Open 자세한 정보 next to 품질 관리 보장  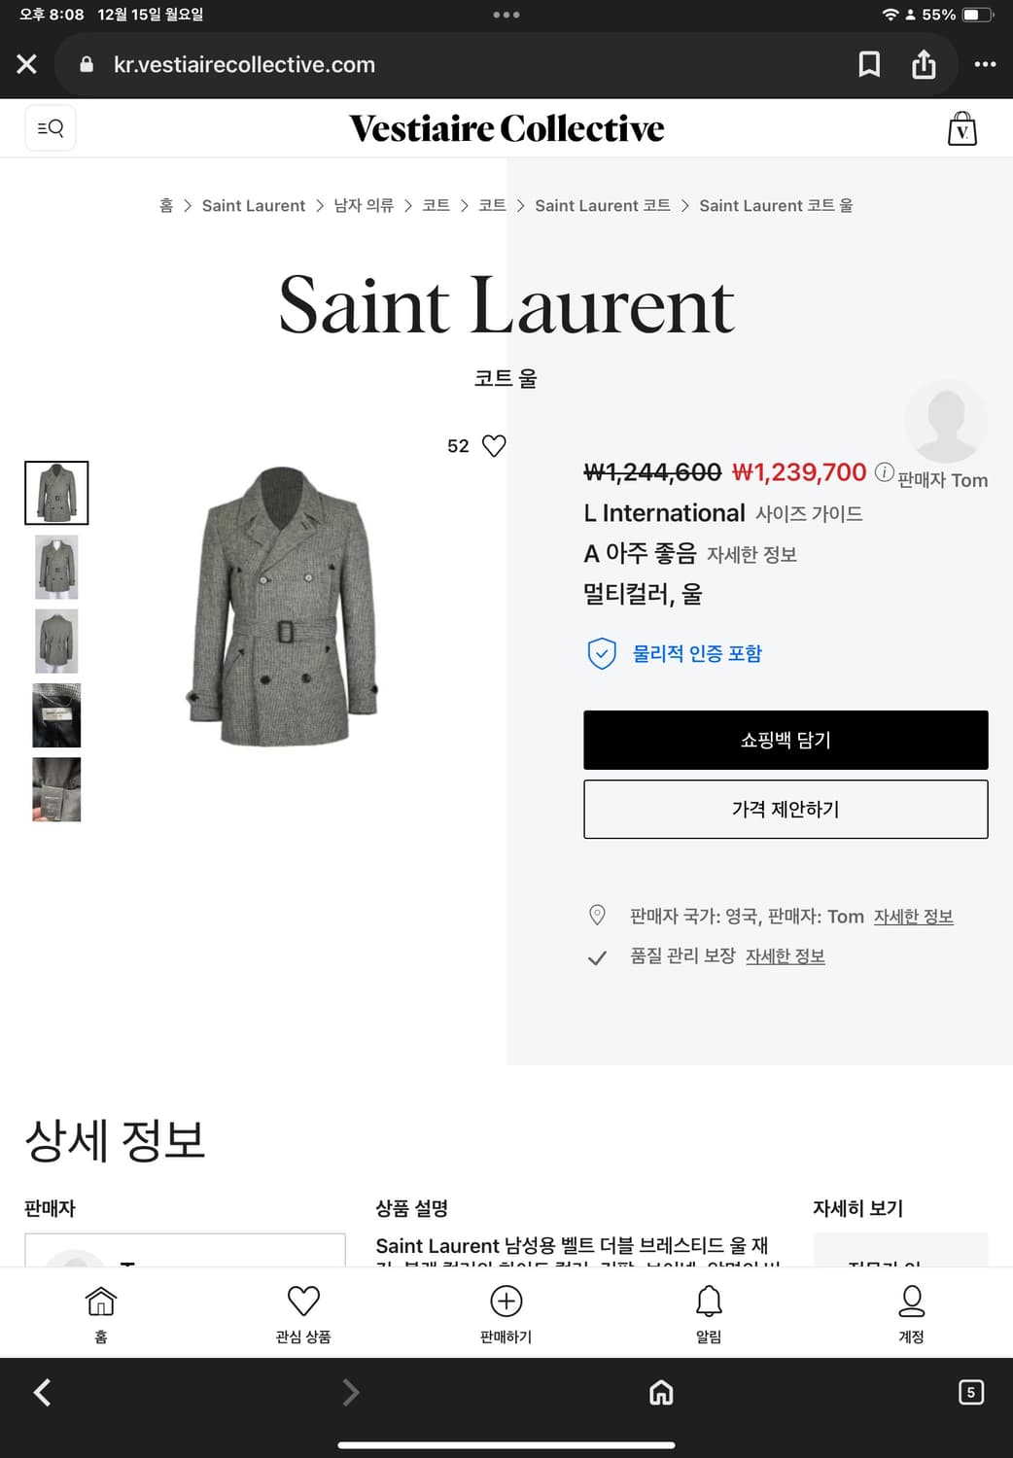785,955
